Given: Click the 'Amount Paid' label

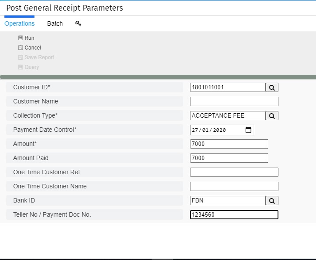Looking at the screenshot, I should (x=31, y=158).
